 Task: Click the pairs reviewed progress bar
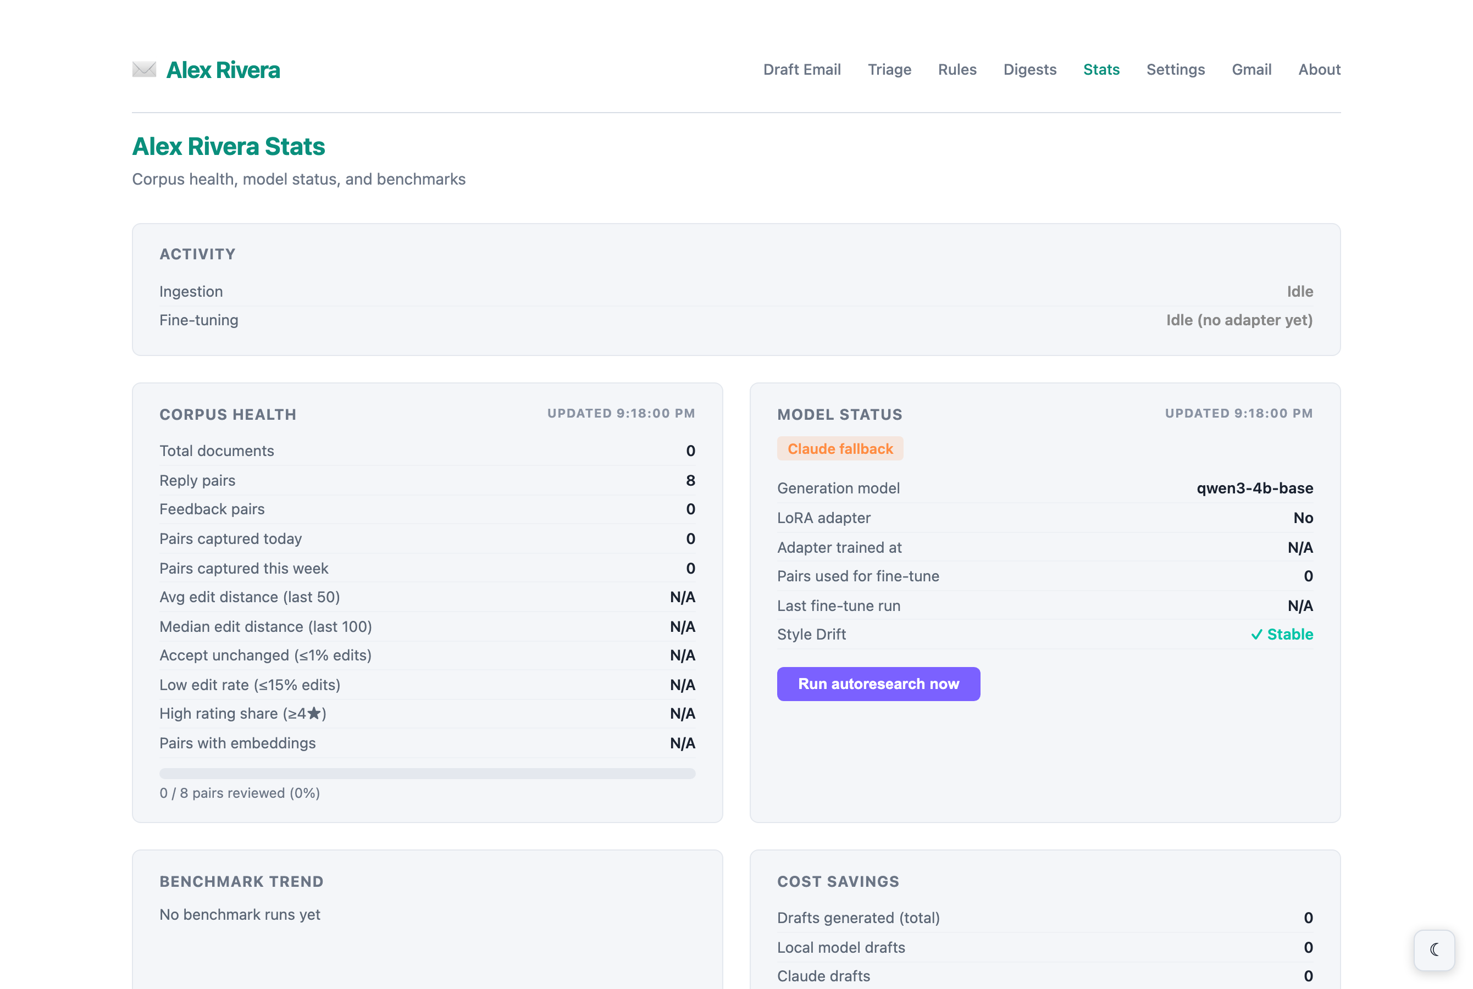tap(427, 773)
